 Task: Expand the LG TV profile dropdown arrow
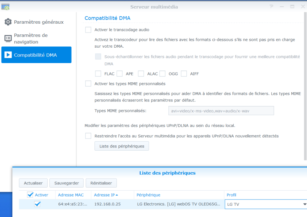tap(305, 204)
